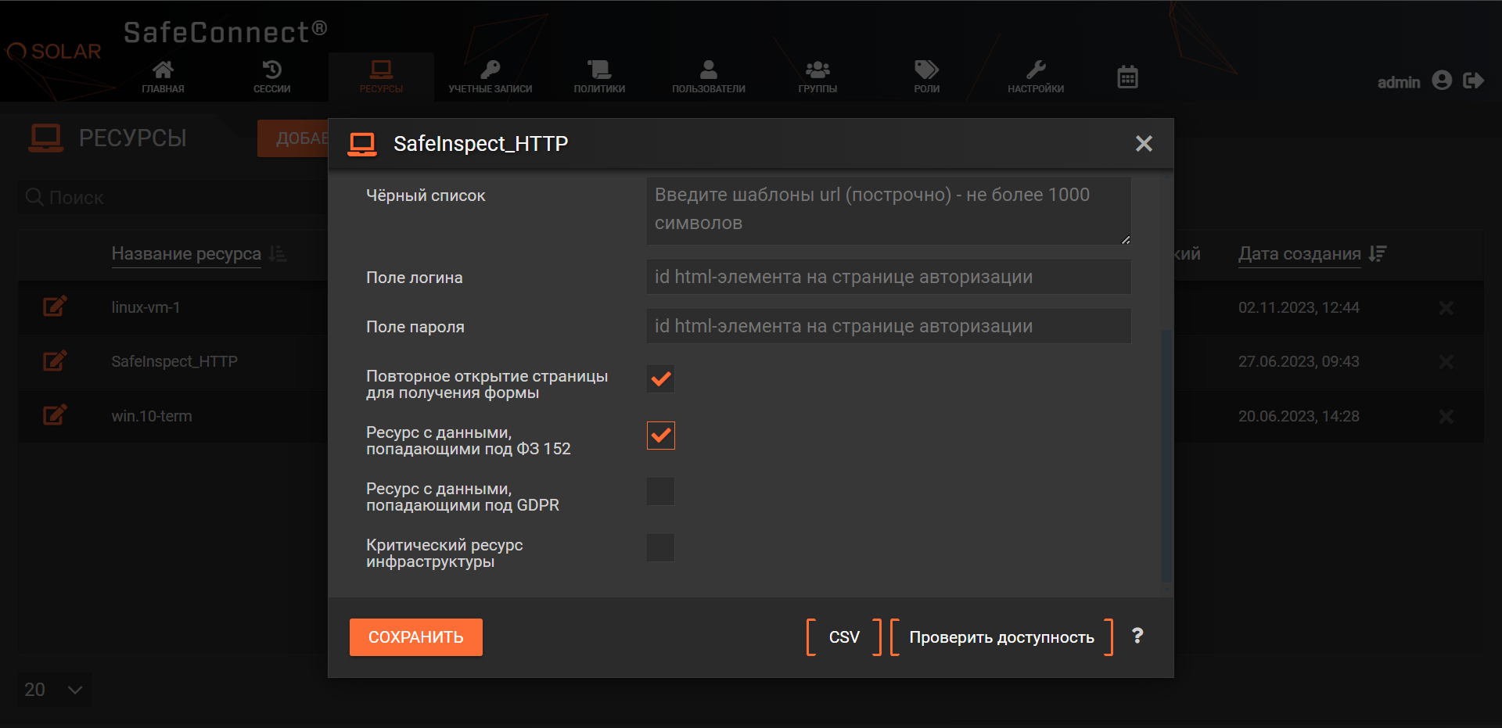Image resolution: width=1502 pixels, height=728 pixels.
Task: Open the admin user profile icon
Action: [1442, 81]
